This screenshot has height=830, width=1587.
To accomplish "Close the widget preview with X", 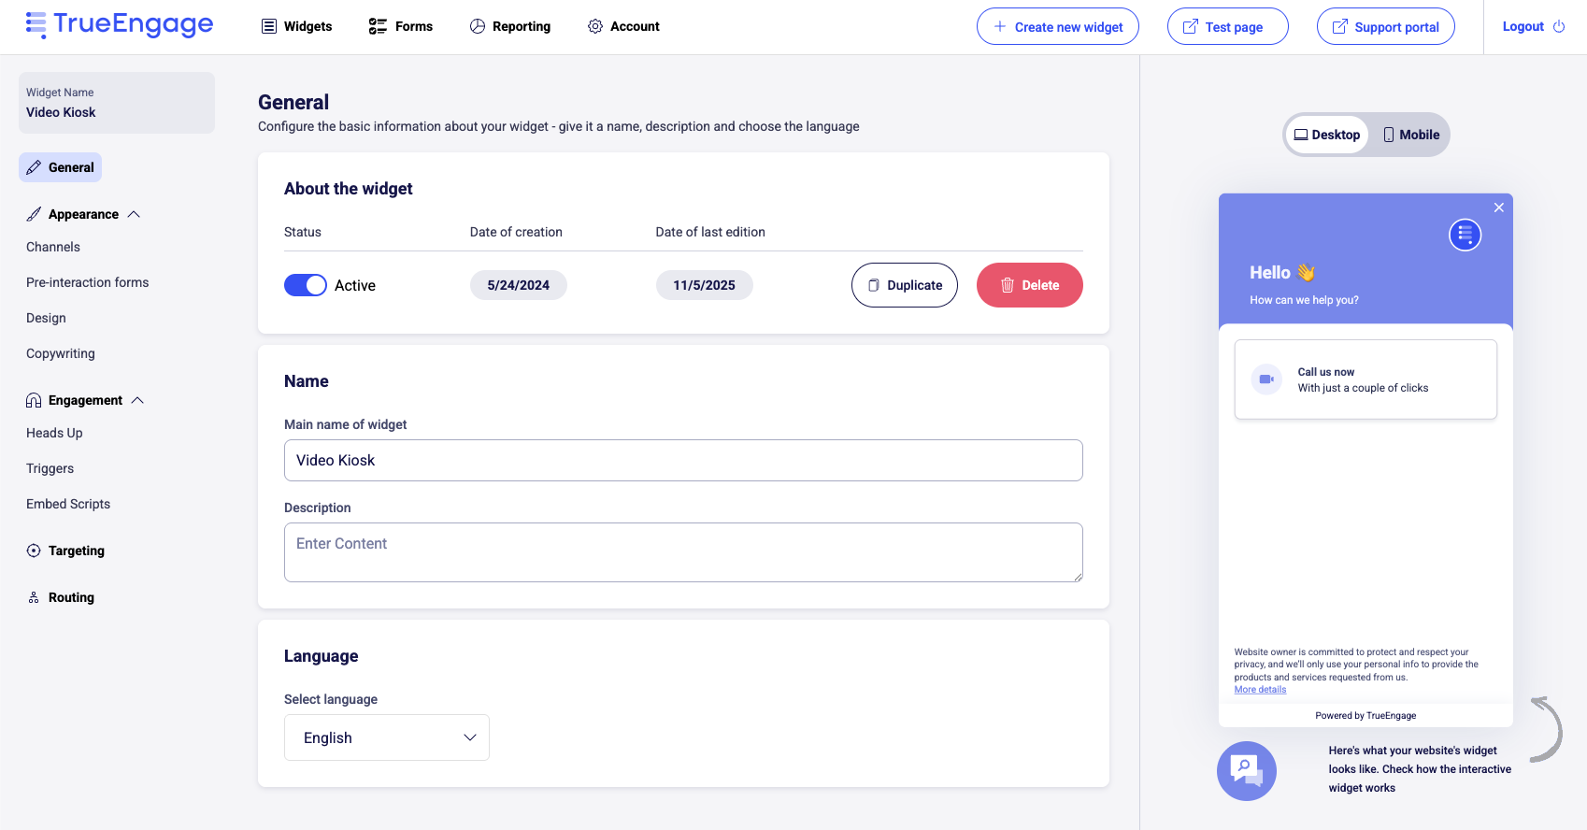I will tap(1498, 207).
